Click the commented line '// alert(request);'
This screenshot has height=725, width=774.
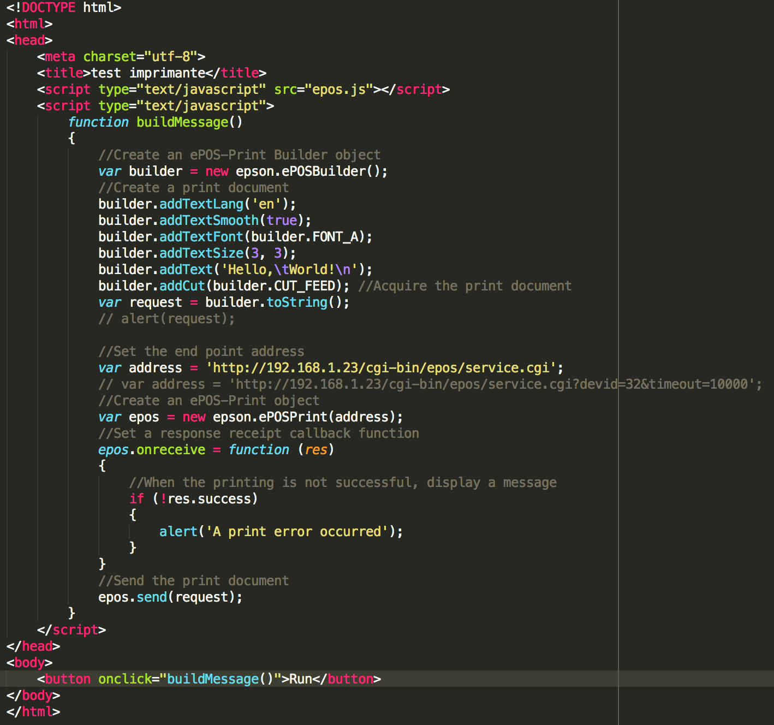tap(167, 319)
